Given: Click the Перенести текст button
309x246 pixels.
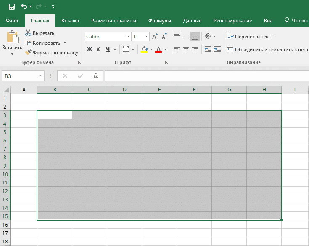Looking at the screenshot, I should coord(250,37).
